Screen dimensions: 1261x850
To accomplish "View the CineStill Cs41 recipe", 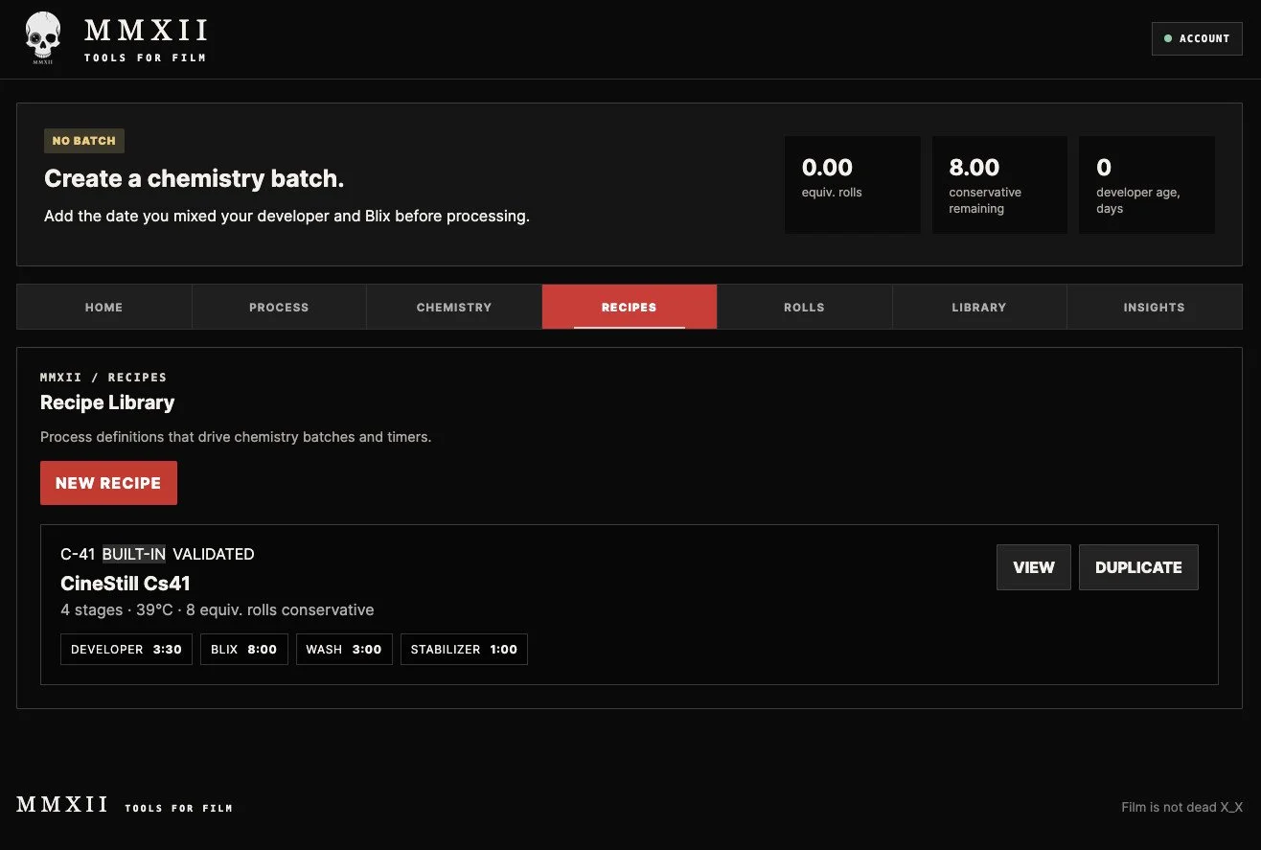I will (1034, 567).
